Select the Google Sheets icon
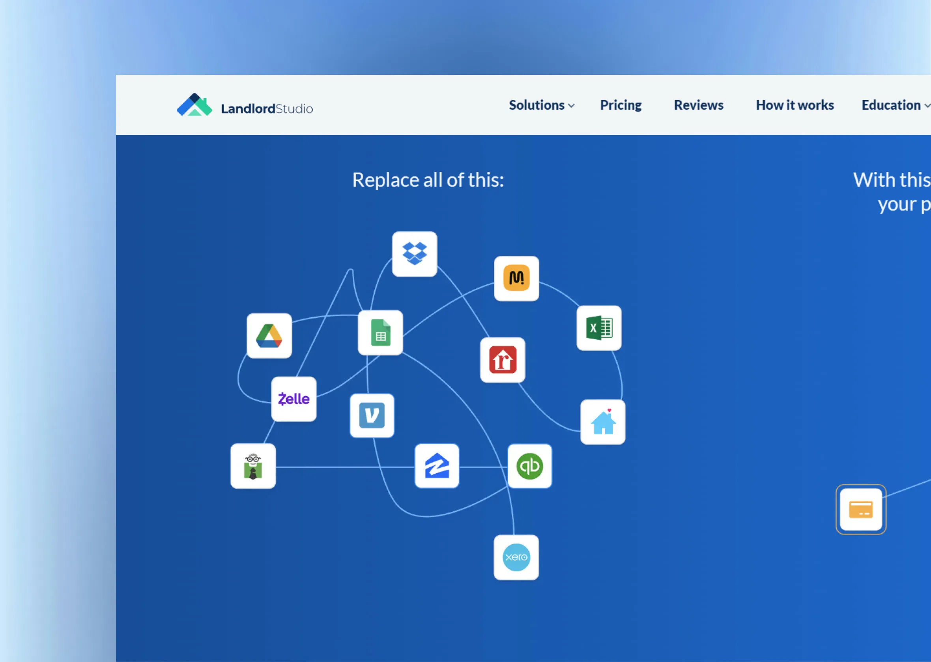The image size is (931, 662). (x=380, y=333)
